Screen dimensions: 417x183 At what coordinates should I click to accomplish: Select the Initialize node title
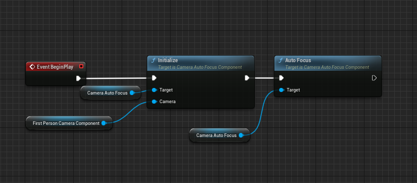[x=168, y=61]
